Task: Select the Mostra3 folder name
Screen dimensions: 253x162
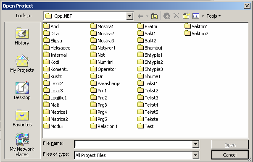Action: (x=106, y=41)
